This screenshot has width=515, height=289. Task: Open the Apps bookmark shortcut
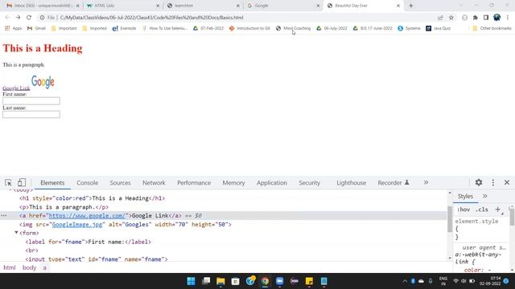[14, 29]
